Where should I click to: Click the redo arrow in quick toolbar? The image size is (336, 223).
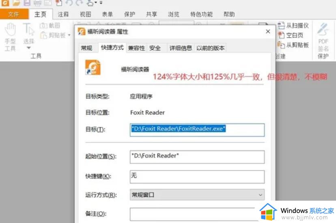pyautogui.click(x=80, y=3)
